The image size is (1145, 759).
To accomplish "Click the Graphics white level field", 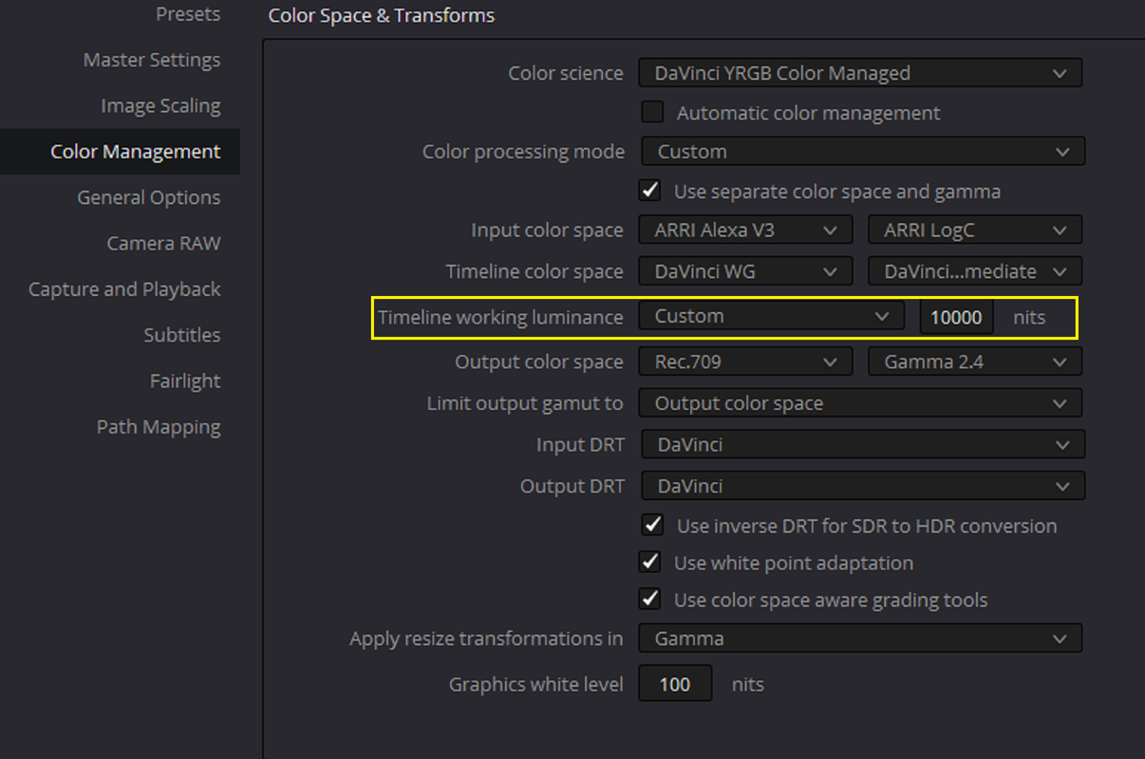I will pos(675,684).
